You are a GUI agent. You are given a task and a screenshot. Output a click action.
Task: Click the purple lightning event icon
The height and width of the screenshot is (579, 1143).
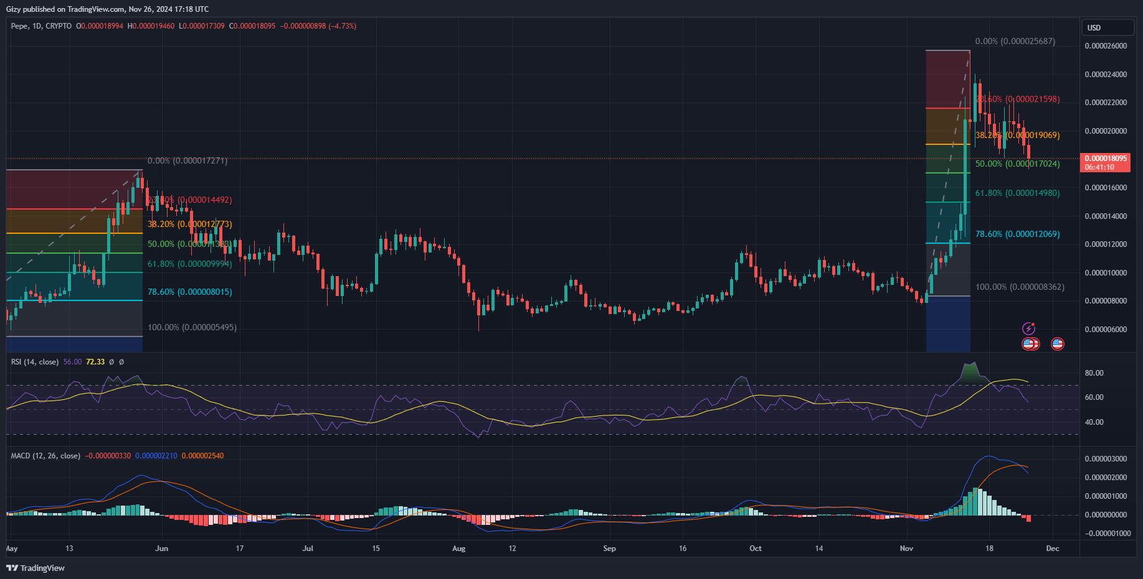(x=1028, y=328)
